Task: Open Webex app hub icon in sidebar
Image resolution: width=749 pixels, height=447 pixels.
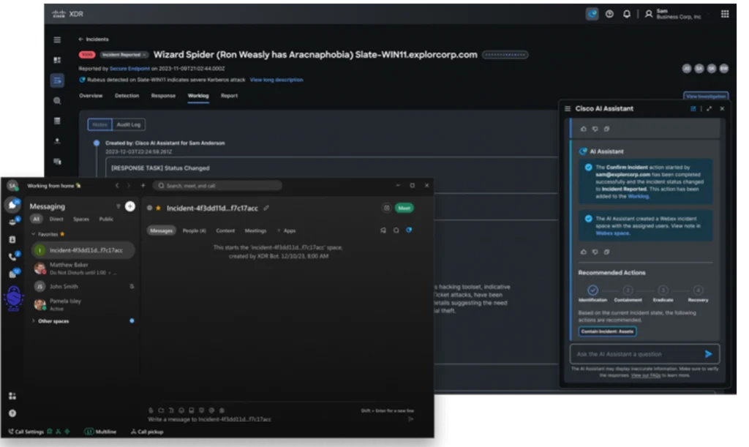Action: [x=12, y=396]
